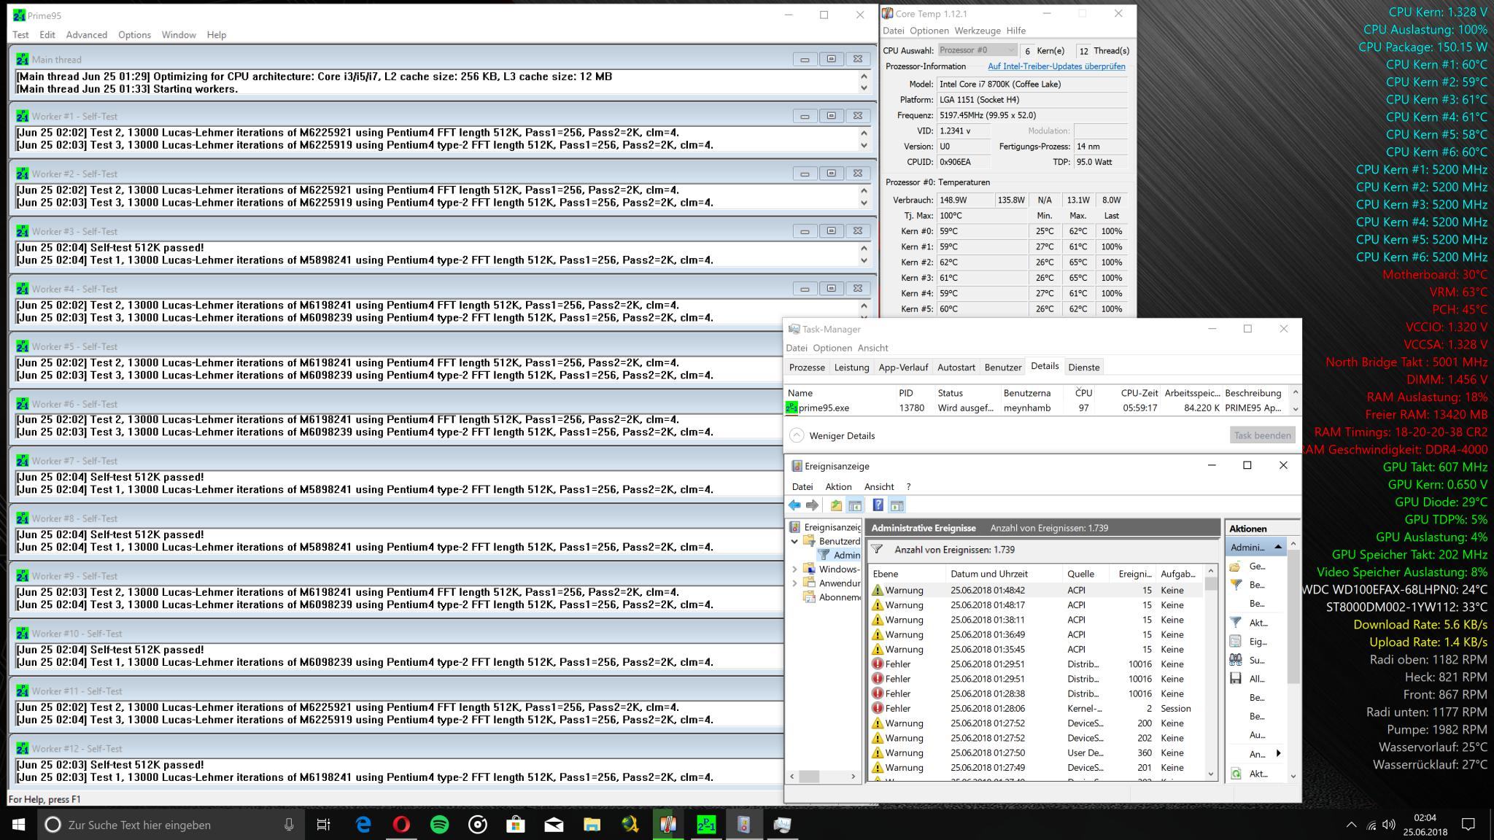Restore the Worker #1 Self-Test sub-window
Screen dimensions: 1494x840
click(831, 116)
